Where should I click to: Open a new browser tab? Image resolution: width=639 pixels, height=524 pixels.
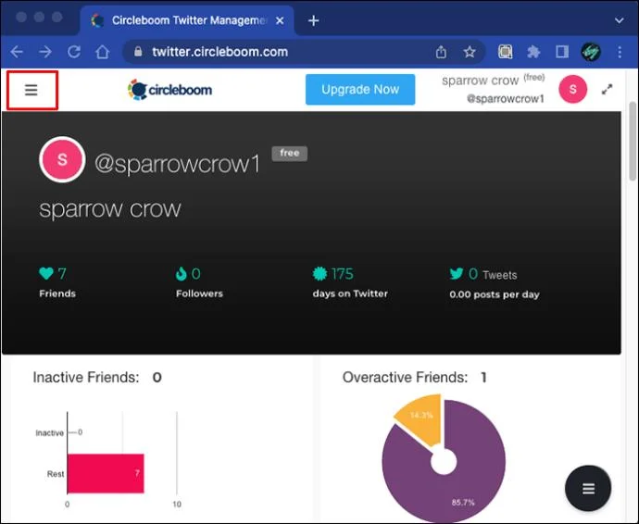pyautogui.click(x=313, y=20)
